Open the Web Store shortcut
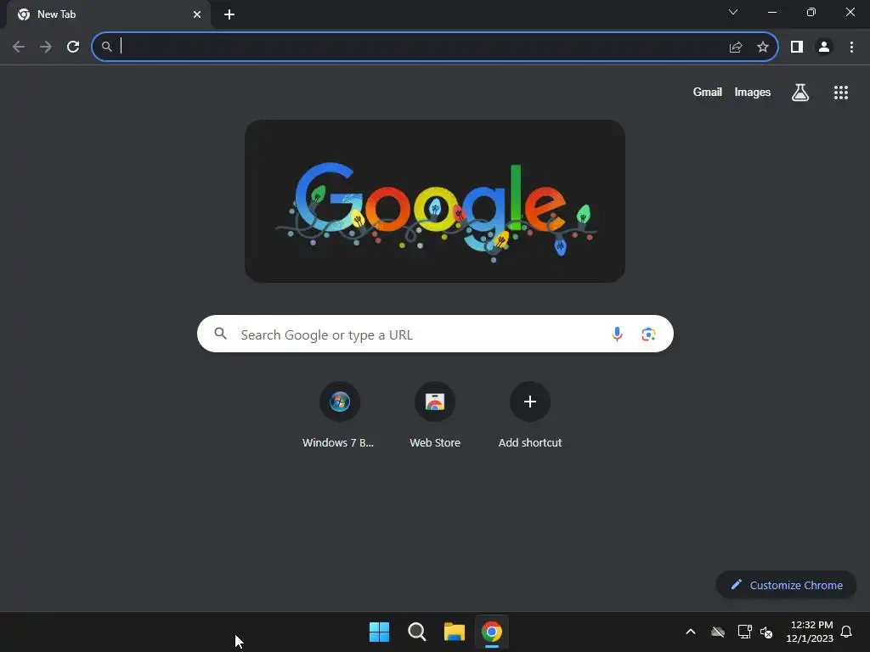This screenshot has width=870, height=652. 435,415
